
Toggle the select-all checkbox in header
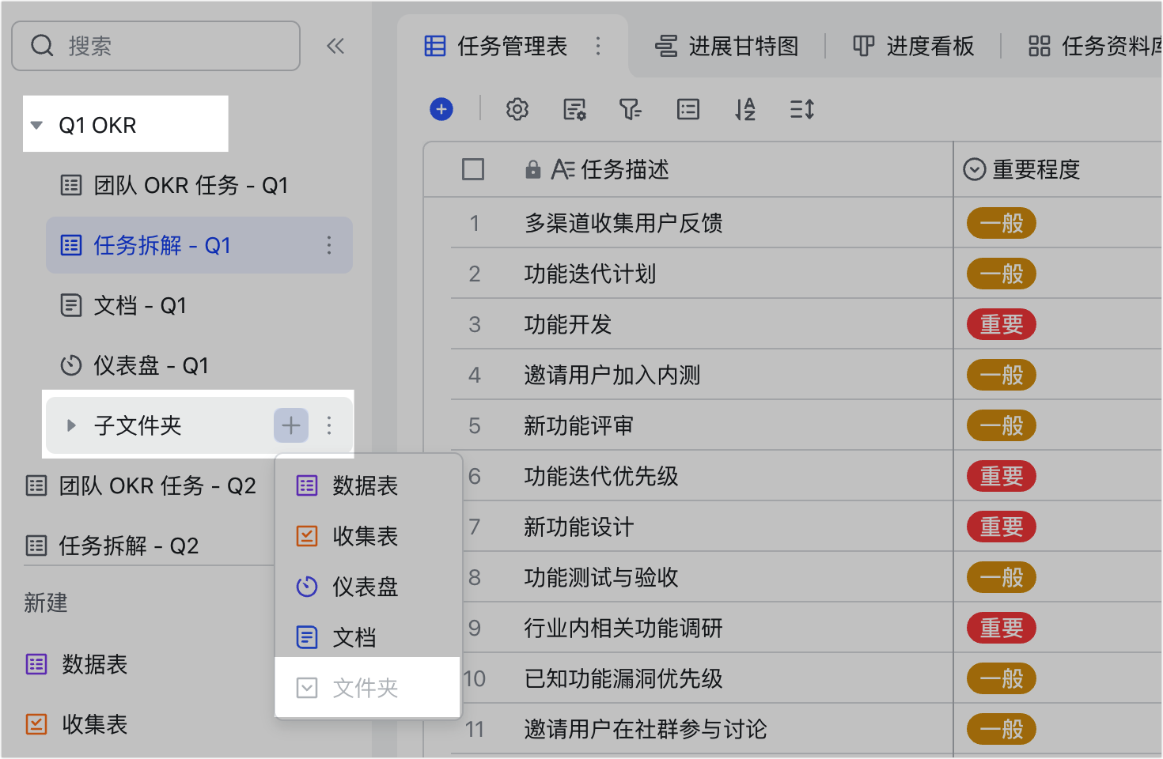[x=473, y=169]
